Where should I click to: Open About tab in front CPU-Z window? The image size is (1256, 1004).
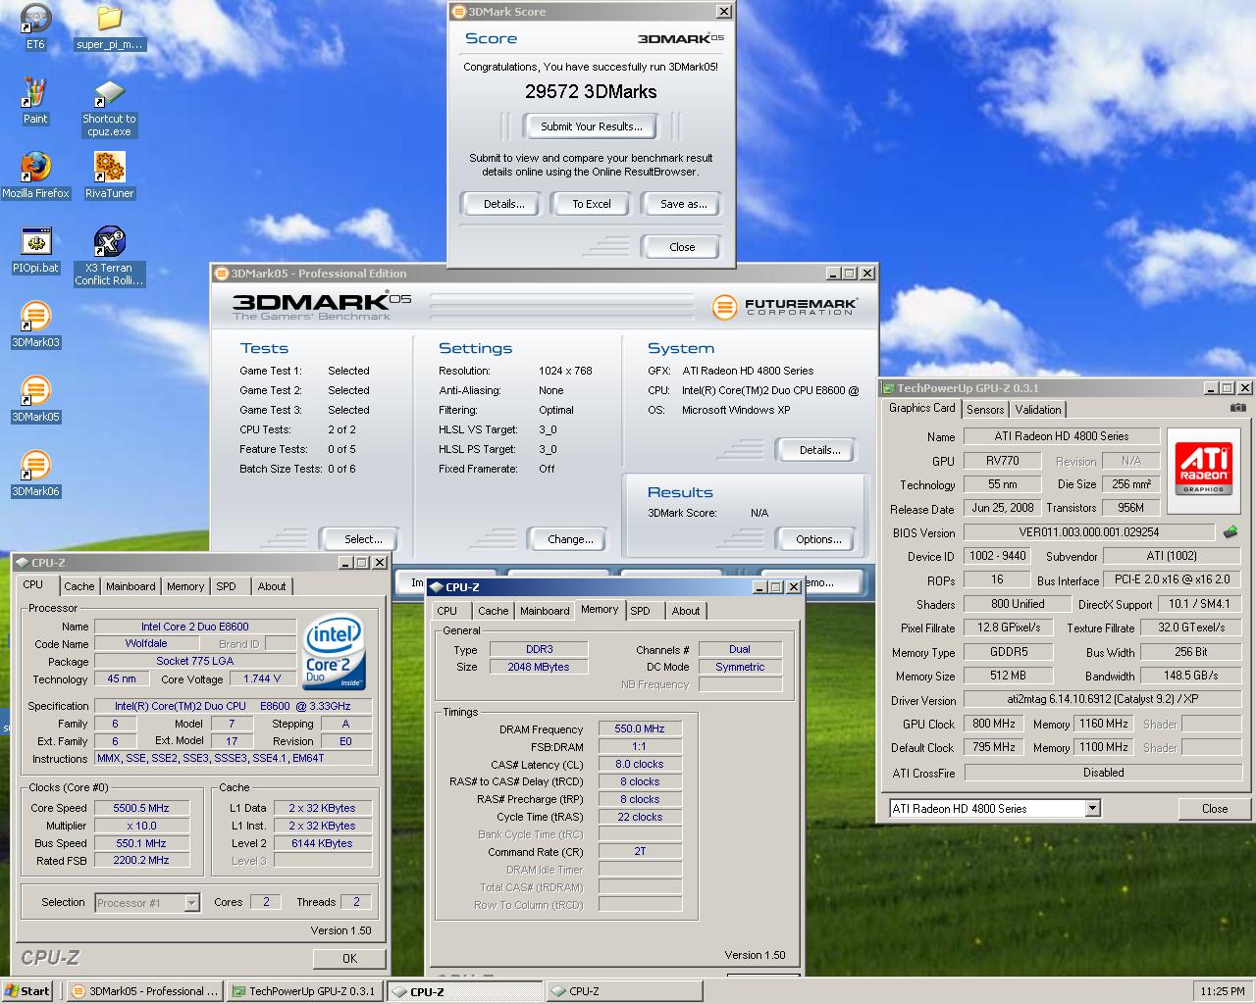(x=686, y=611)
